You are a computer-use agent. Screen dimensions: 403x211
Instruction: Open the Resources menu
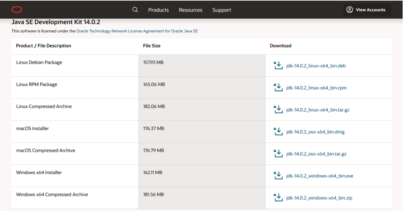click(191, 10)
